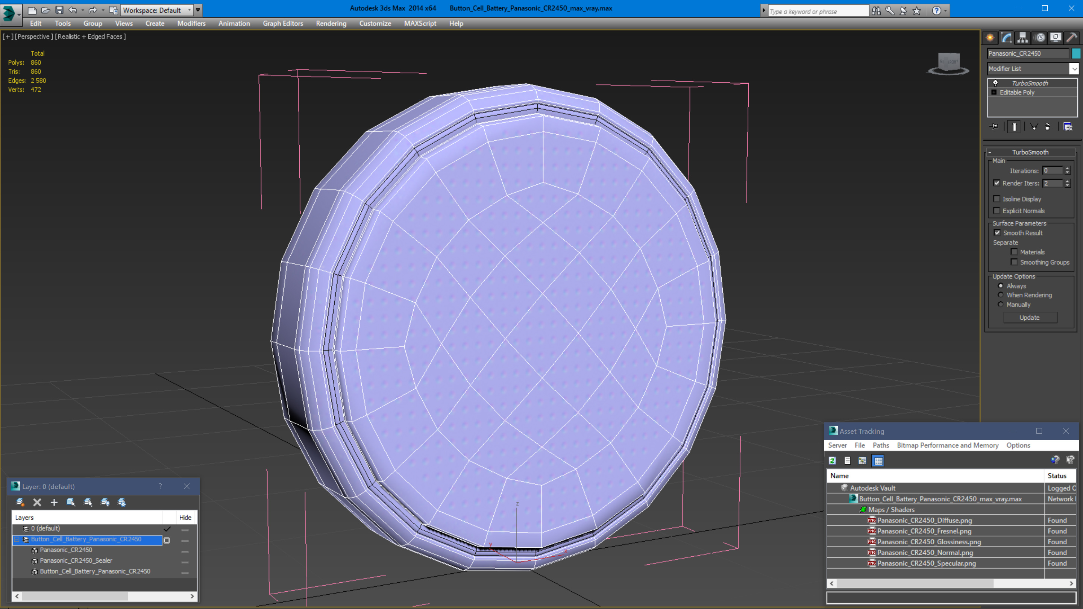Screen dimensions: 1083x609
Task: Open the Hierarchy command panel tab
Action: click(1022, 38)
